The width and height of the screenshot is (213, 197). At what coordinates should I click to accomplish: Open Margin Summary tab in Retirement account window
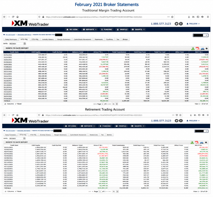(60, 135)
